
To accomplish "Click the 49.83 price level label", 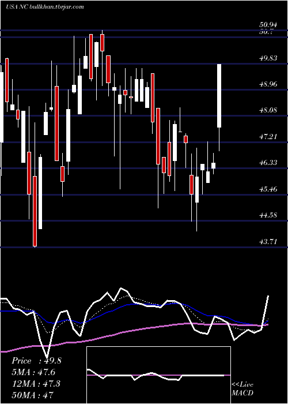I will click(268, 58).
